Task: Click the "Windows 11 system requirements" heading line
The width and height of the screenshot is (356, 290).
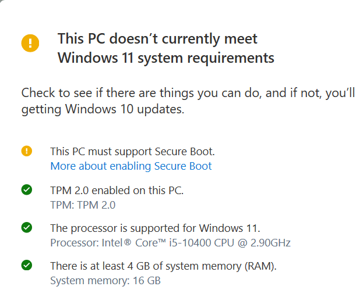Action: point(165,58)
